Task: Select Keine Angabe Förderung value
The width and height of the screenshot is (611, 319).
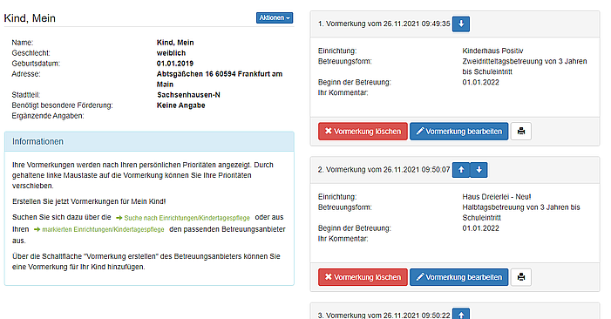Action: coord(180,105)
